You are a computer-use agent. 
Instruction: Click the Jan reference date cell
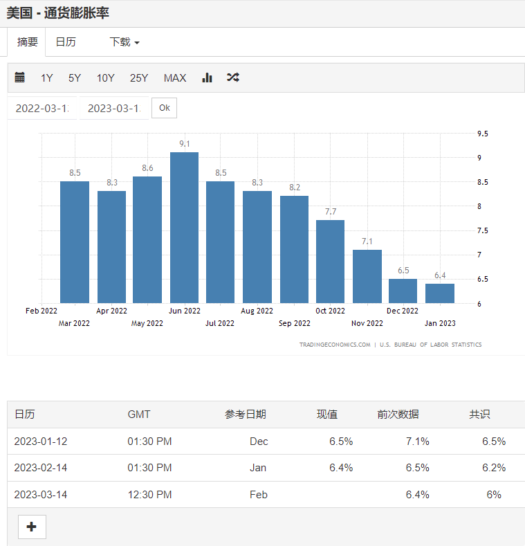pos(258,468)
